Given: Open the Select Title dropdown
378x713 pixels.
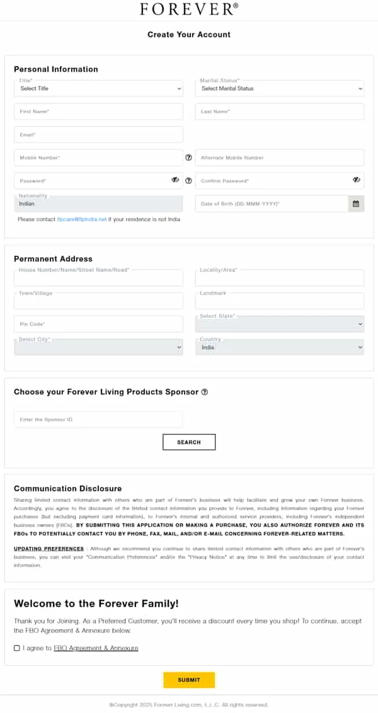Looking at the screenshot, I should (98, 89).
